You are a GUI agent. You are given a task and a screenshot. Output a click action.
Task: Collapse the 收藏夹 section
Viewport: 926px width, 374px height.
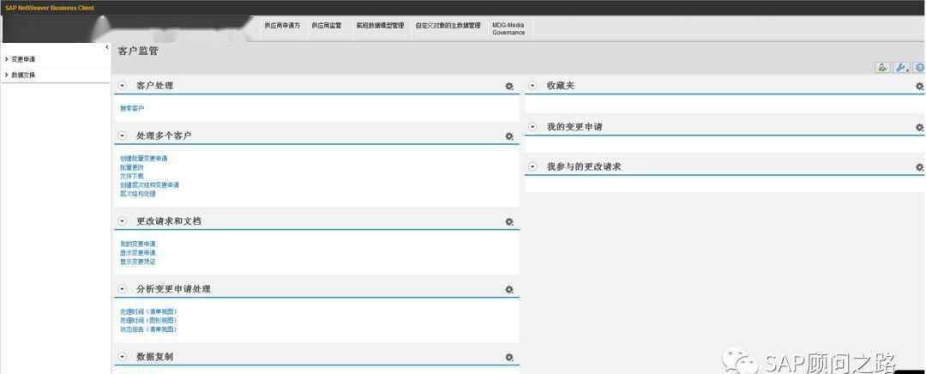(532, 86)
